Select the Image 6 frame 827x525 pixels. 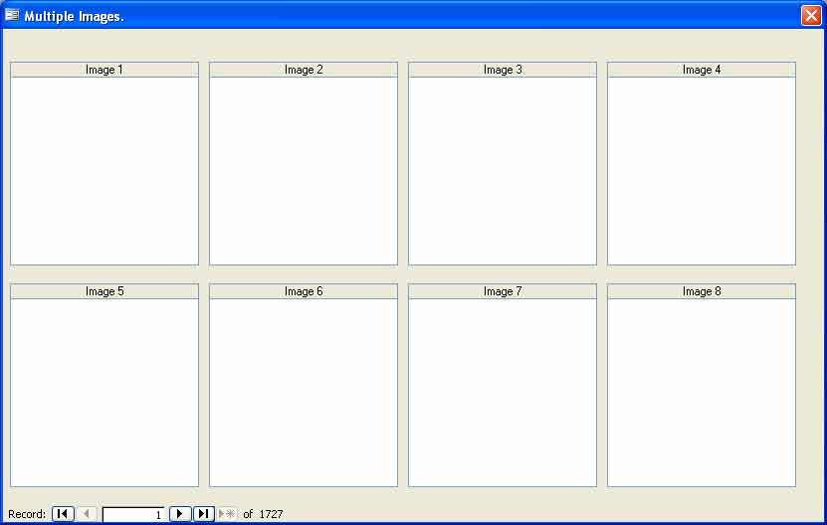[x=304, y=393]
